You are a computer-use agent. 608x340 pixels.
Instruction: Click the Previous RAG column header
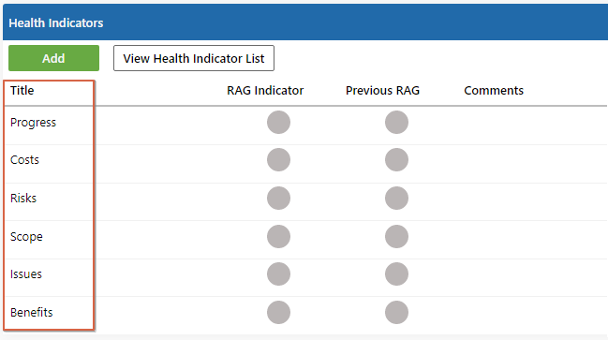tap(383, 90)
